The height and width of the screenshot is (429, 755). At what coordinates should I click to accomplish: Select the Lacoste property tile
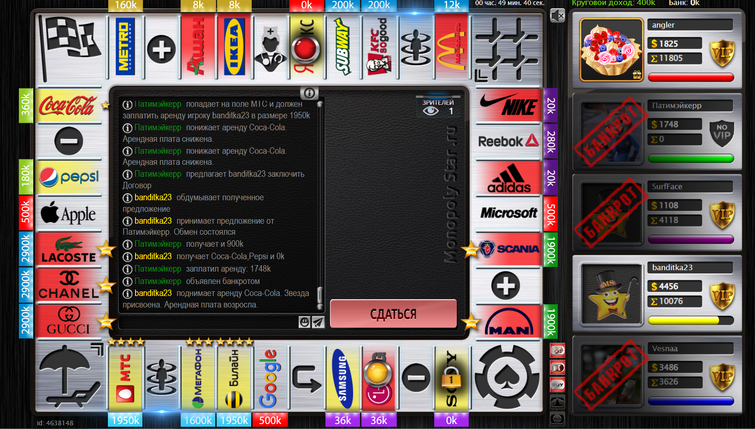click(69, 249)
